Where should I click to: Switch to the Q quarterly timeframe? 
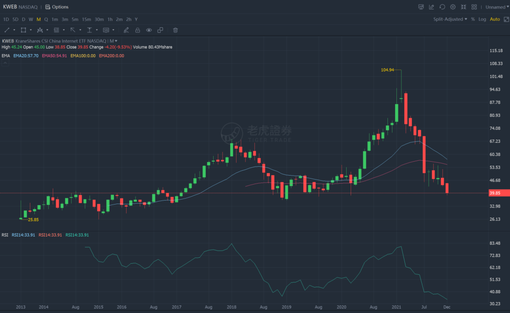click(46, 19)
